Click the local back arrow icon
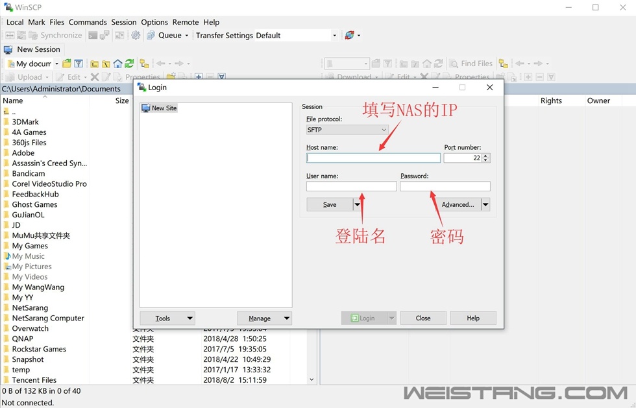 [161, 64]
